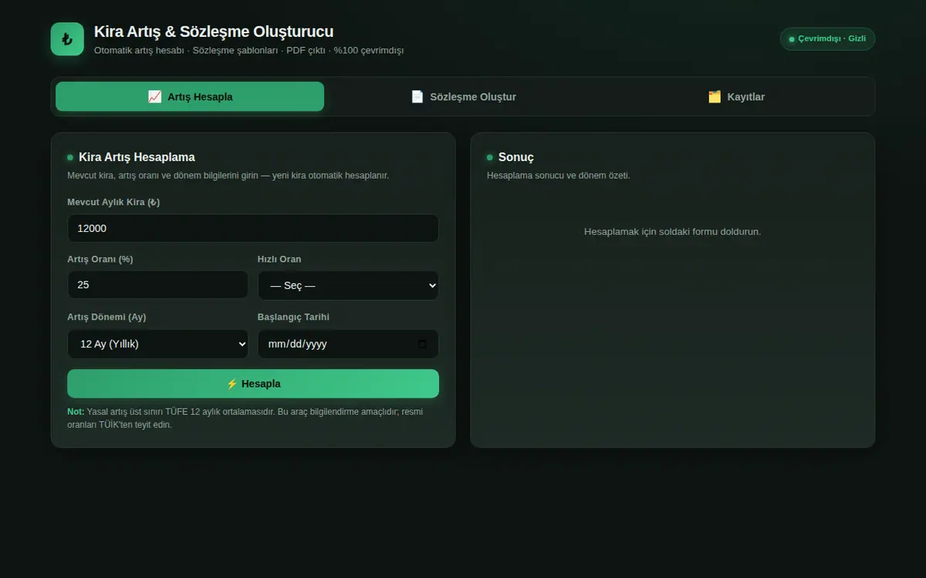Click the text 'Hesaplamak için soldaki formu doldurun.'
This screenshot has width=926, height=578.
pos(673,231)
